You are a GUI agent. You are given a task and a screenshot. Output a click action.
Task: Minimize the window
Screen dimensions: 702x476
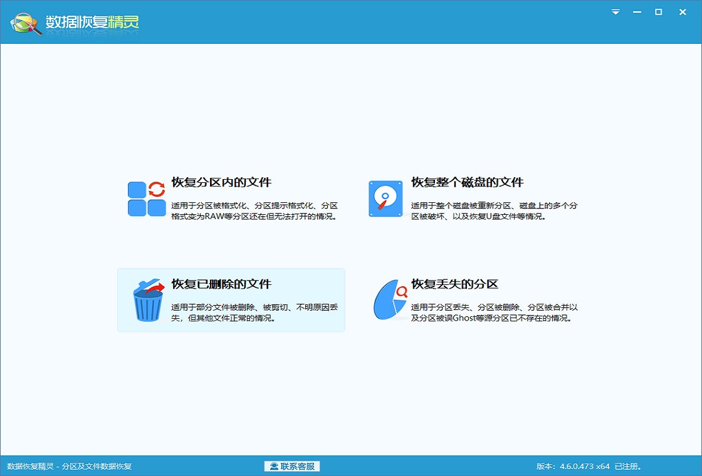[x=637, y=12]
